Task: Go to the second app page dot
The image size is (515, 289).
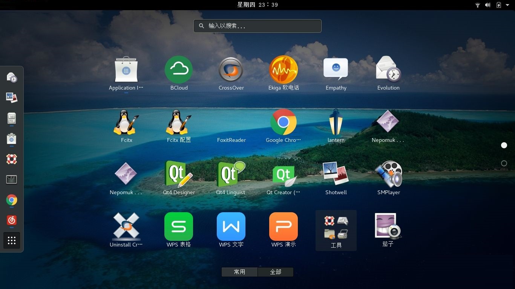Action: click(x=504, y=163)
